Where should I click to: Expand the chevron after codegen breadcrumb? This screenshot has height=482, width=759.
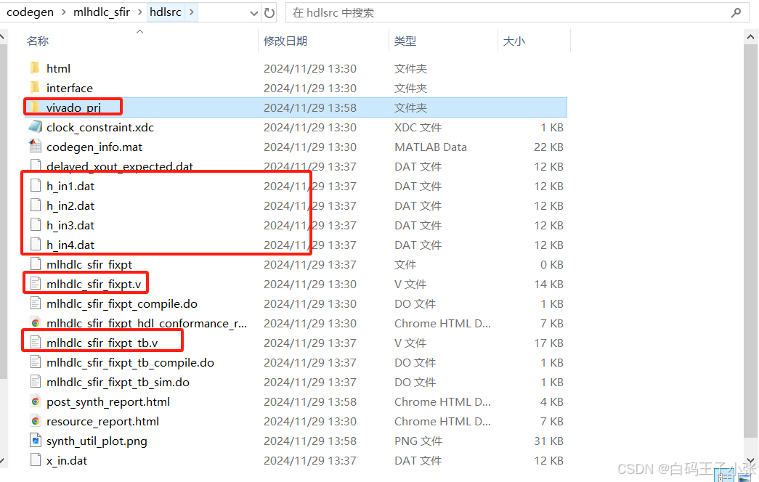click(x=64, y=12)
